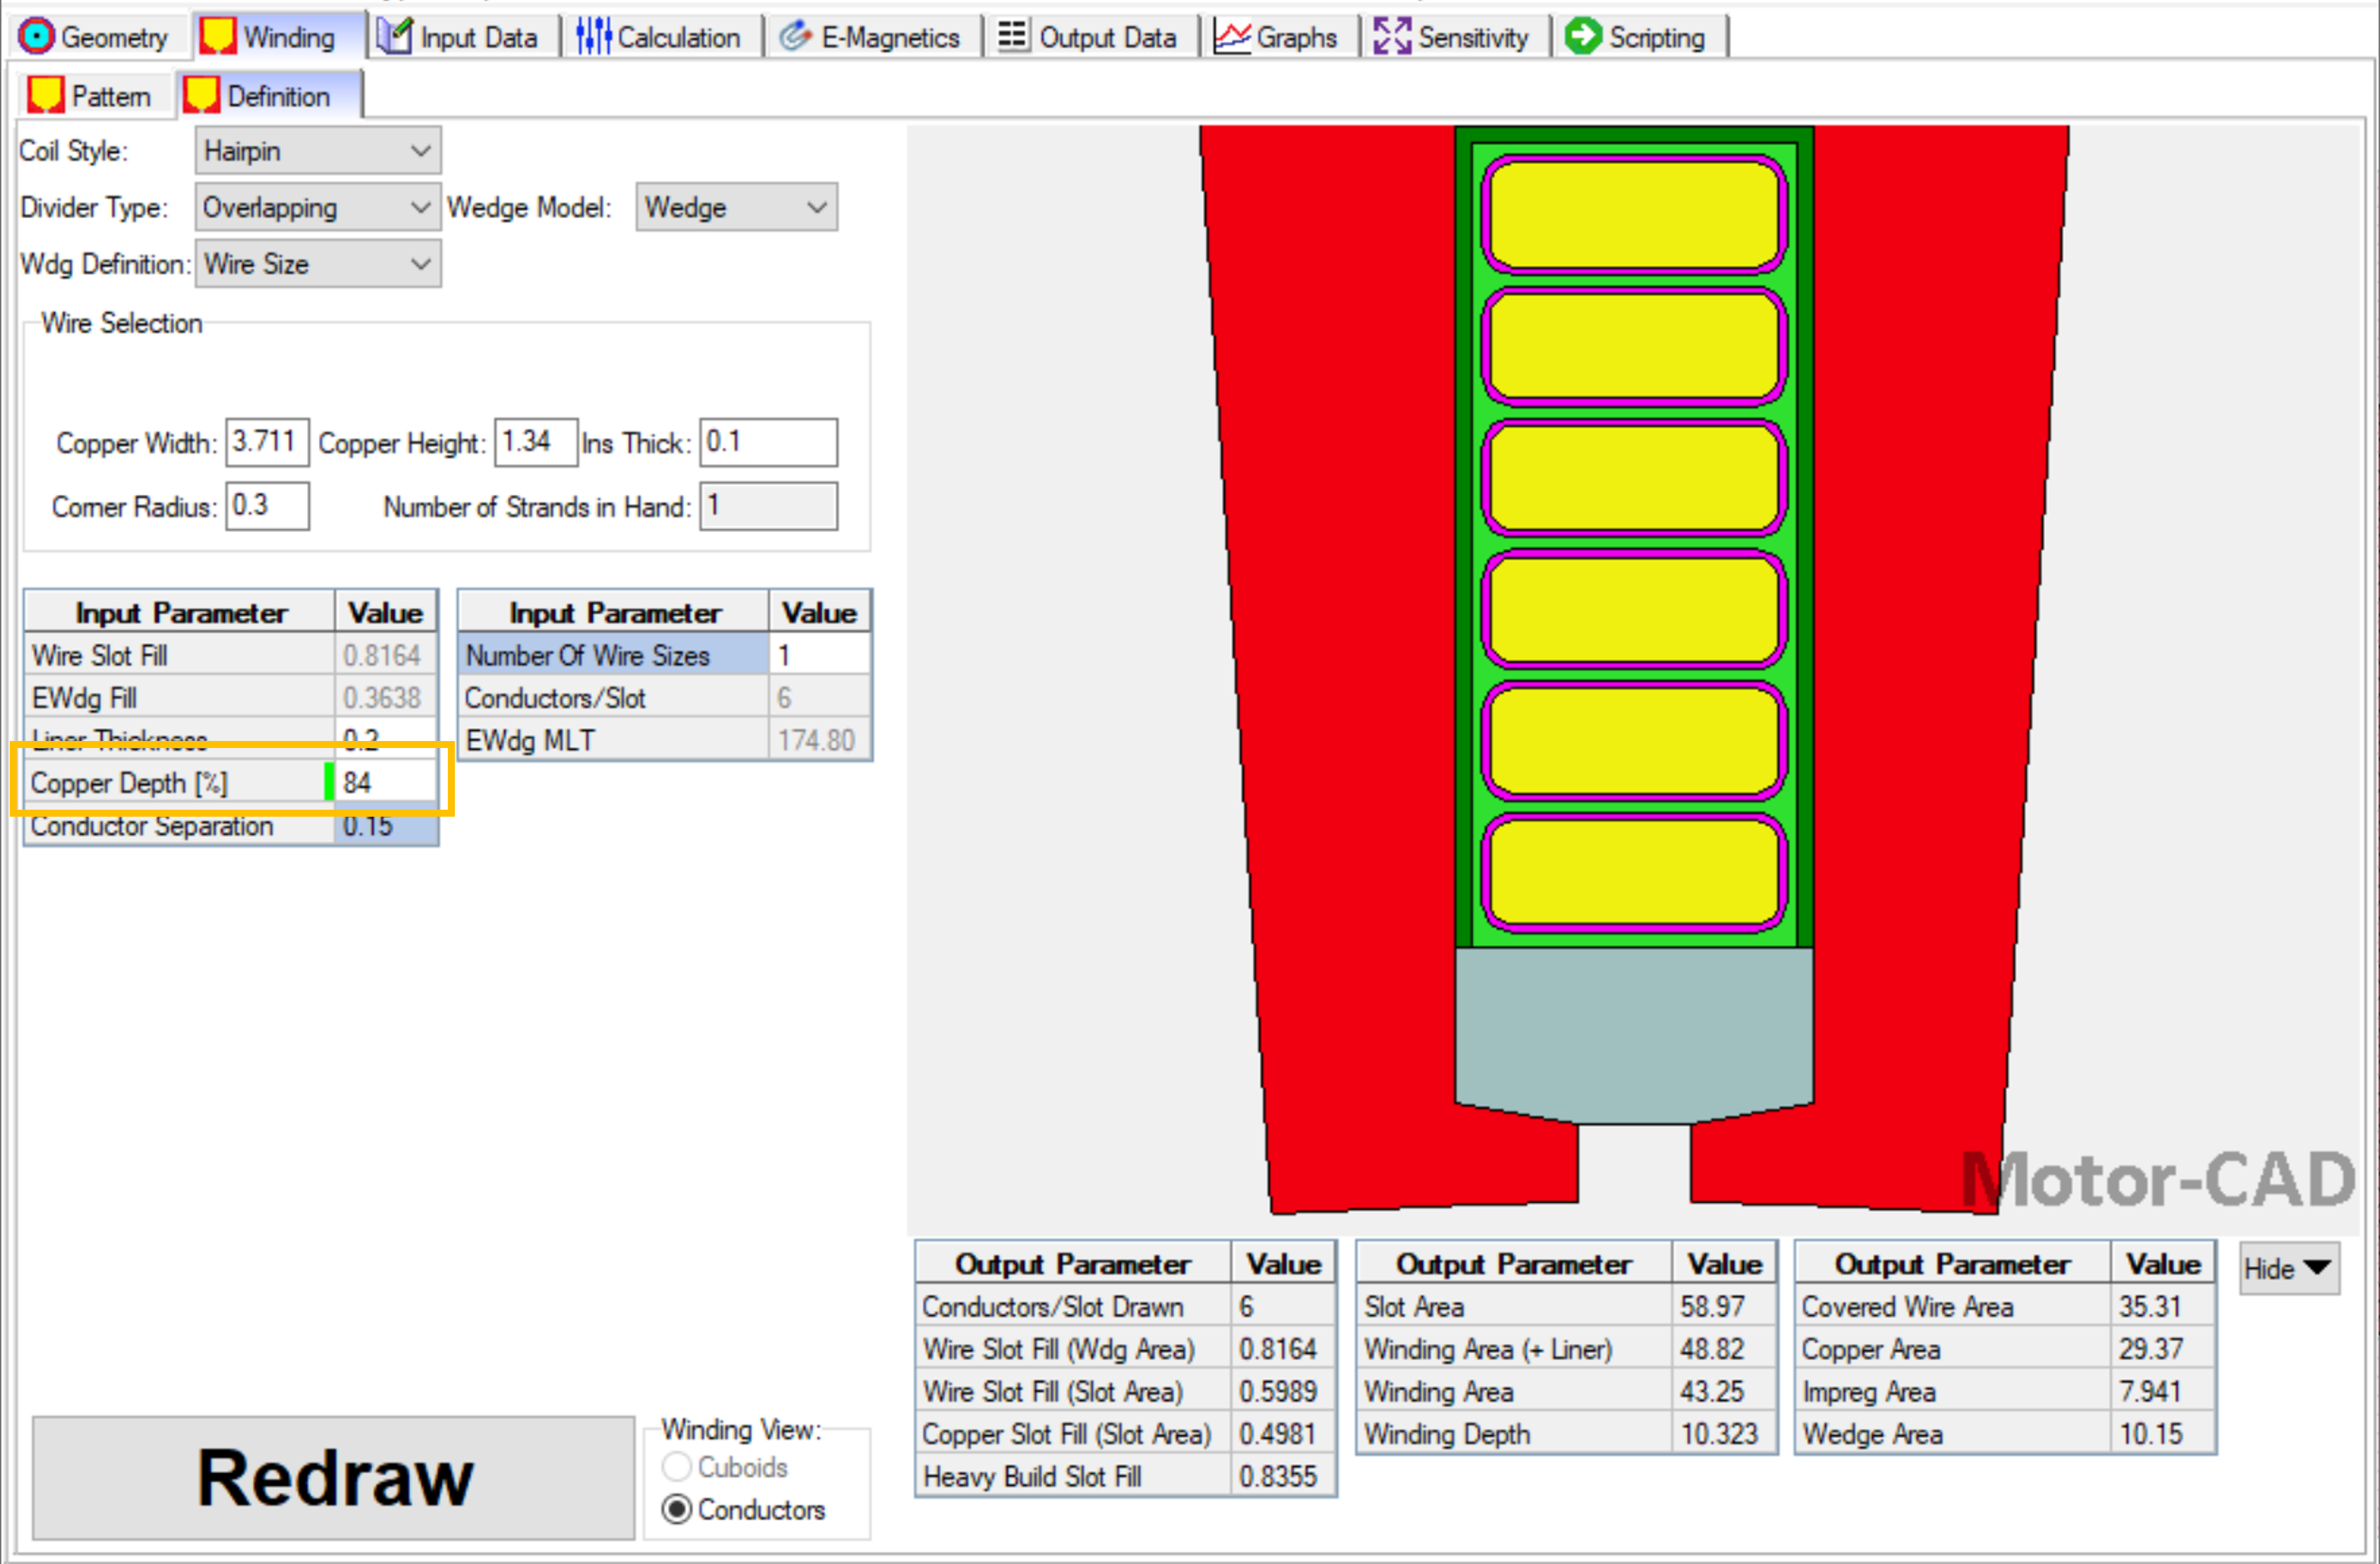2380x1564 pixels.
Task: Open the Scripting arrow icon
Action: tap(1584, 34)
